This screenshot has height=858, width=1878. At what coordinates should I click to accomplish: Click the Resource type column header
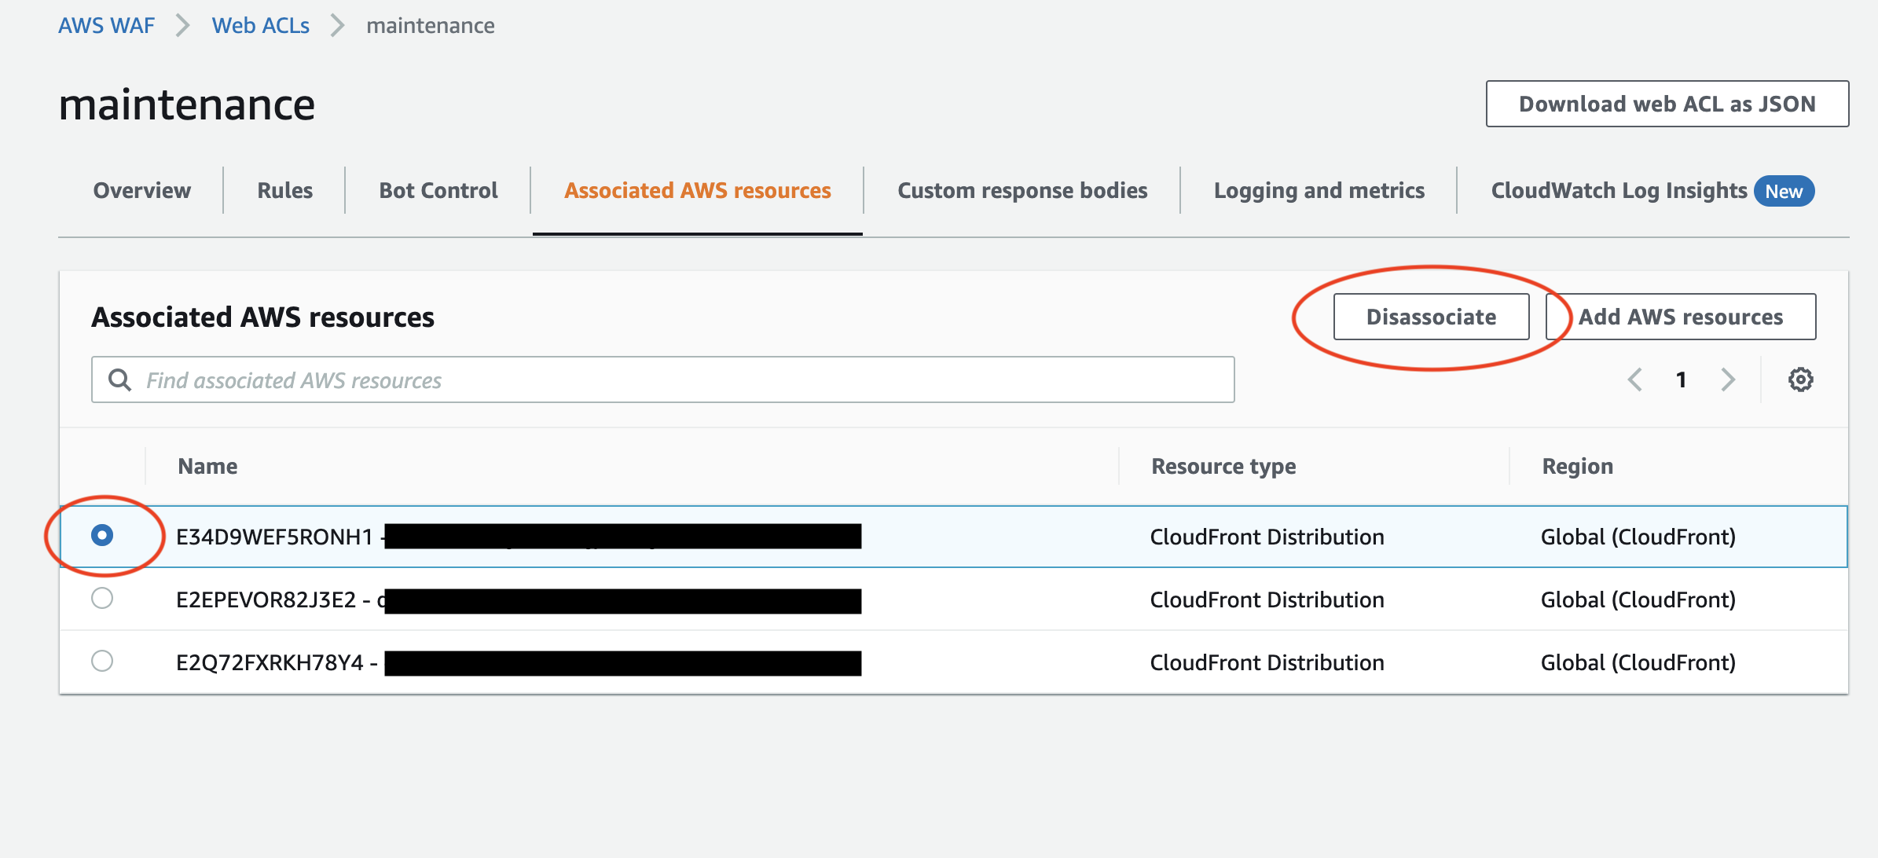[1223, 467]
